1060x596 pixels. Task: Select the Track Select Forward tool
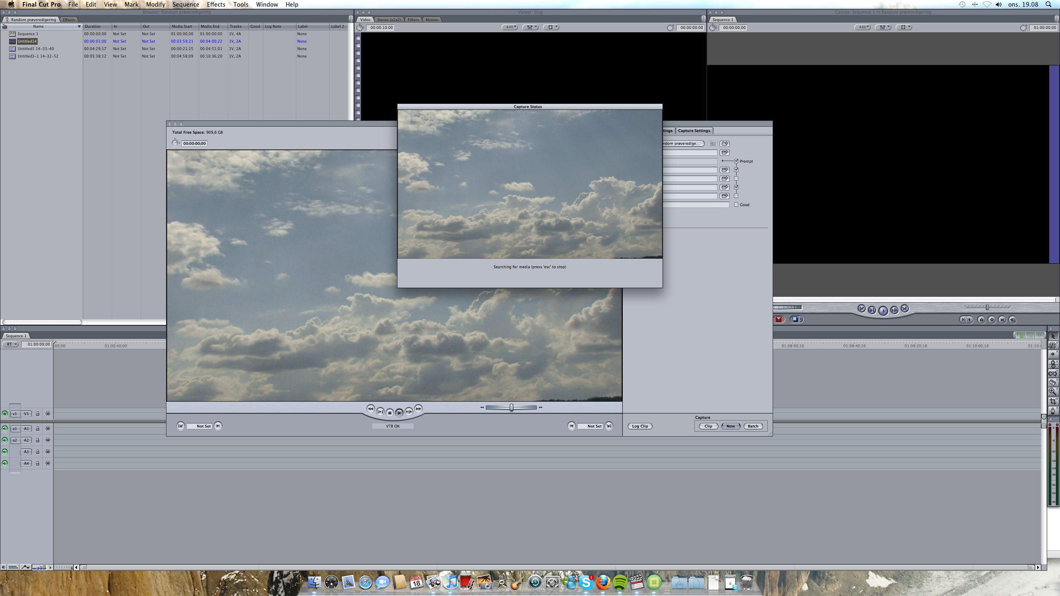pyautogui.click(x=1053, y=354)
